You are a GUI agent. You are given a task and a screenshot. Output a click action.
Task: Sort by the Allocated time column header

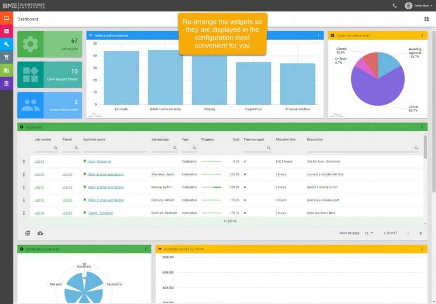(x=286, y=140)
